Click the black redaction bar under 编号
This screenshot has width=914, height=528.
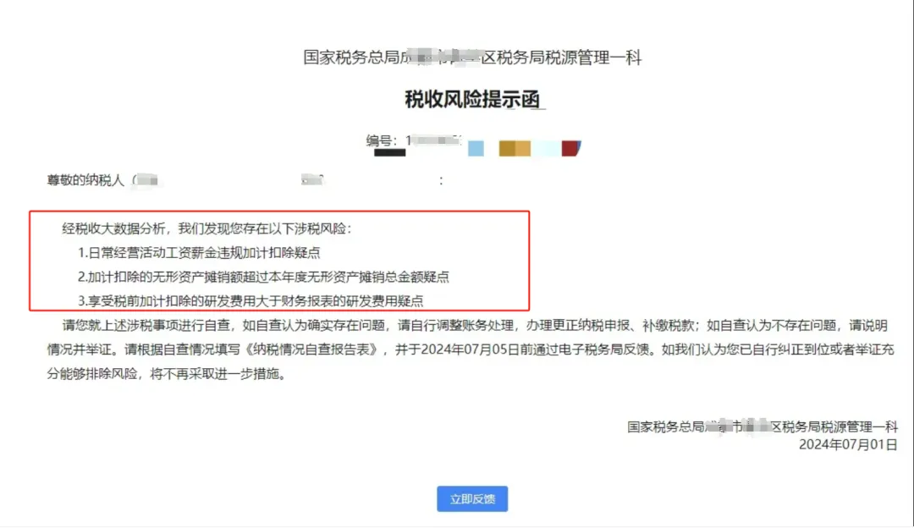click(x=390, y=152)
